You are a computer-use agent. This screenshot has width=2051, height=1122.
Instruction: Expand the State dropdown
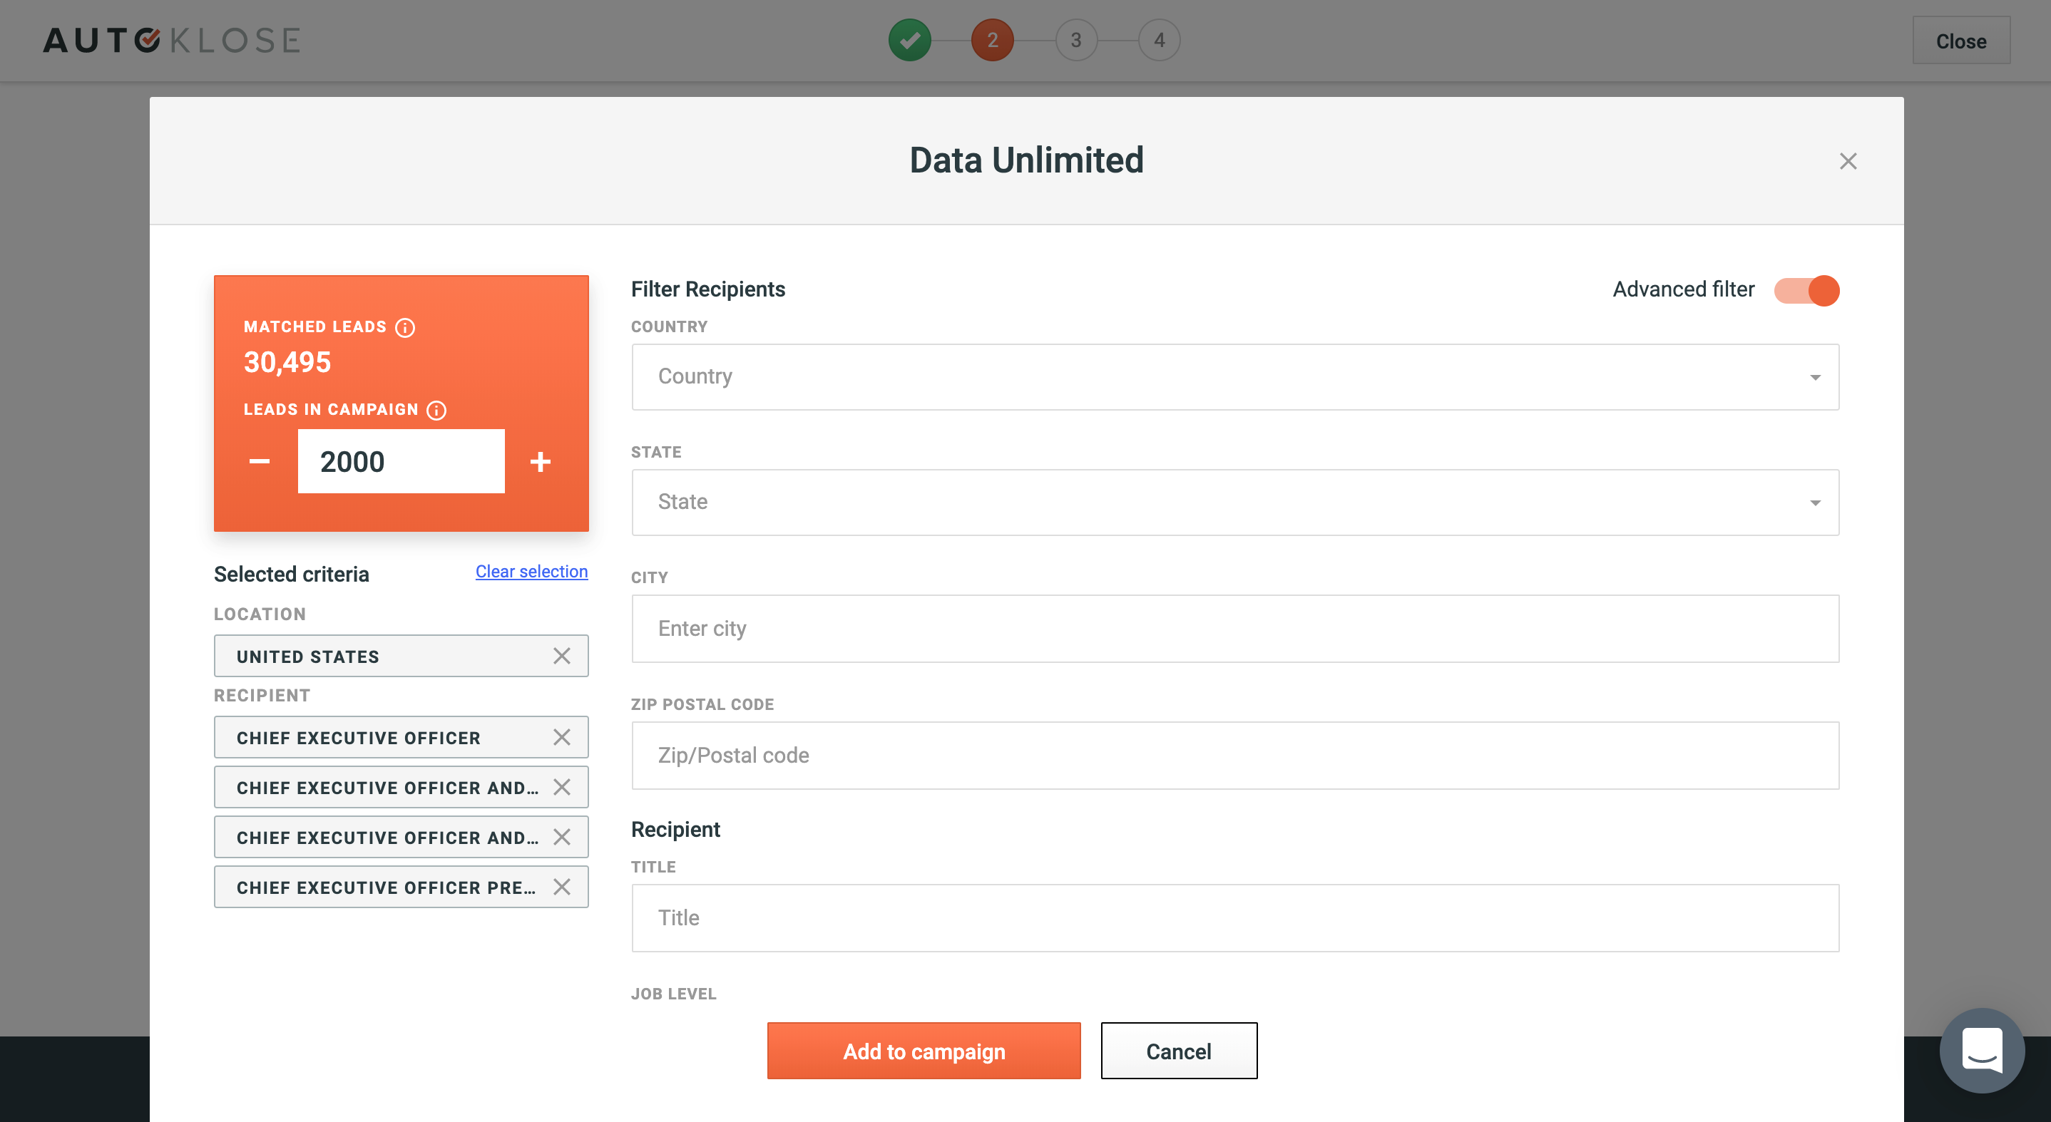tap(1234, 502)
